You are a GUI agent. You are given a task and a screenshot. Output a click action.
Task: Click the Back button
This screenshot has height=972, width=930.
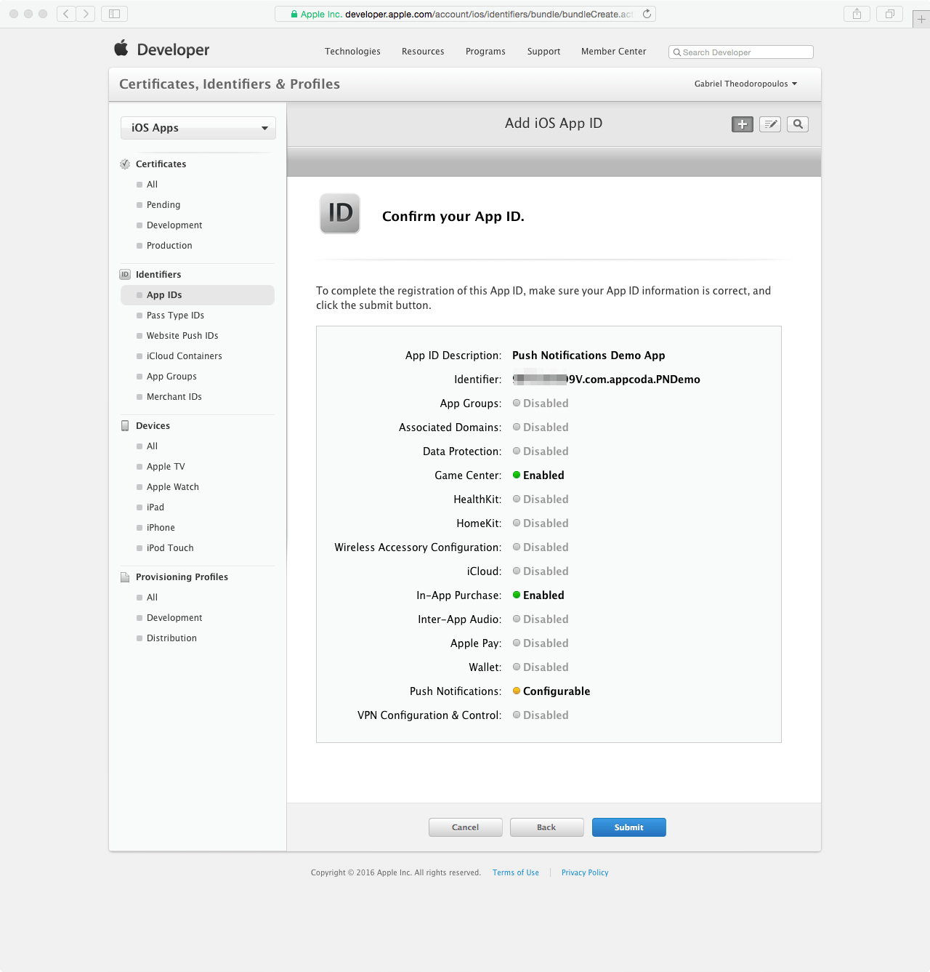click(x=547, y=827)
